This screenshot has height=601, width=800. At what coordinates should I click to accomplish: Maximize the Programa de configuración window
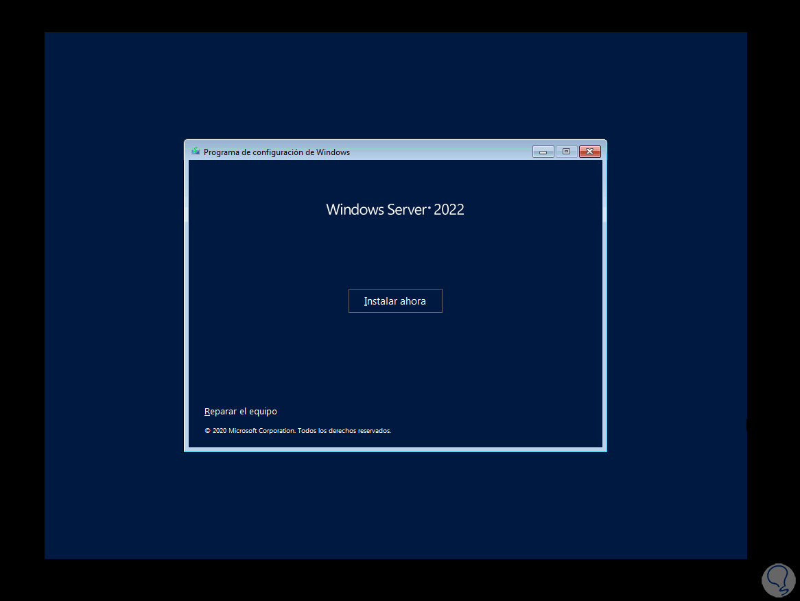click(x=566, y=152)
